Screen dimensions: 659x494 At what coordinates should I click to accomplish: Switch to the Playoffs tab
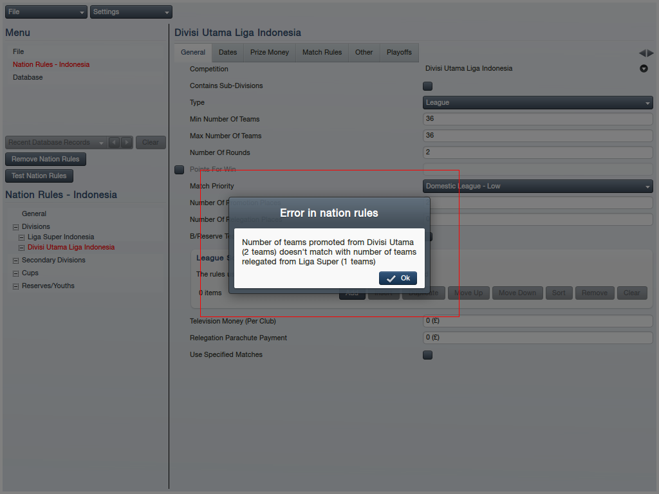coord(399,53)
